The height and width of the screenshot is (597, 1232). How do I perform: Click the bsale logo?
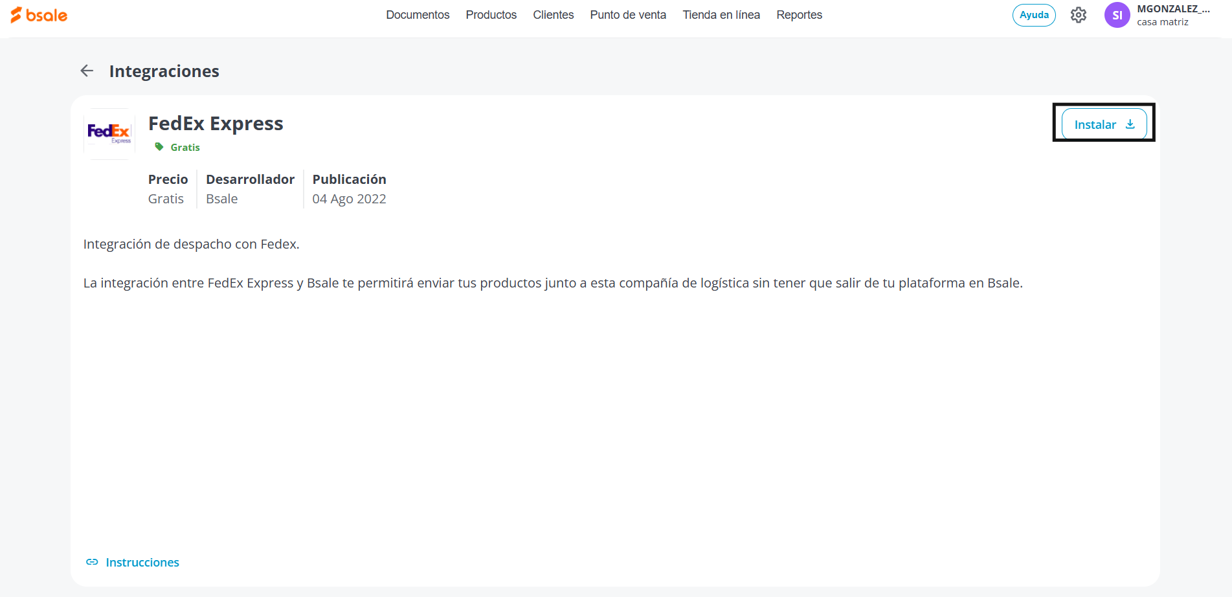39,15
